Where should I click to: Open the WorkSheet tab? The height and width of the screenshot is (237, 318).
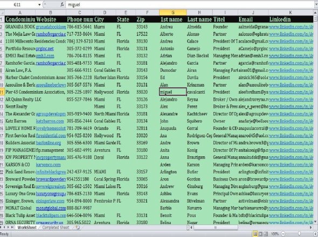[x=27, y=227]
